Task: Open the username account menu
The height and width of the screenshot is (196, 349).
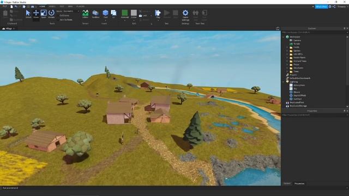Action: tap(342, 7)
